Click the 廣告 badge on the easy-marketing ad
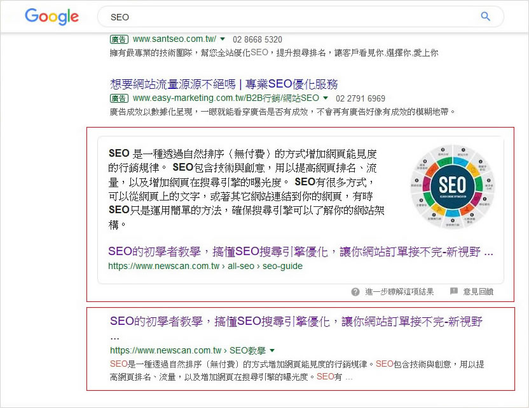The width and height of the screenshot is (529, 408). point(119,98)
